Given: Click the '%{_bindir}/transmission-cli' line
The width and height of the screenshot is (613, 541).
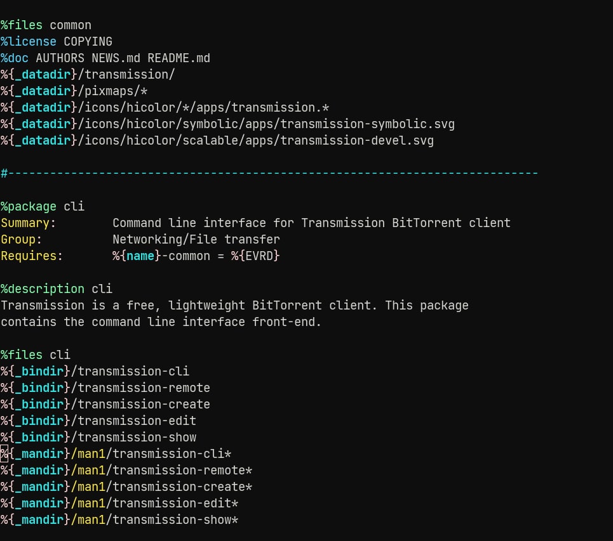Looking at the screenshot, I should pos(95,371).
